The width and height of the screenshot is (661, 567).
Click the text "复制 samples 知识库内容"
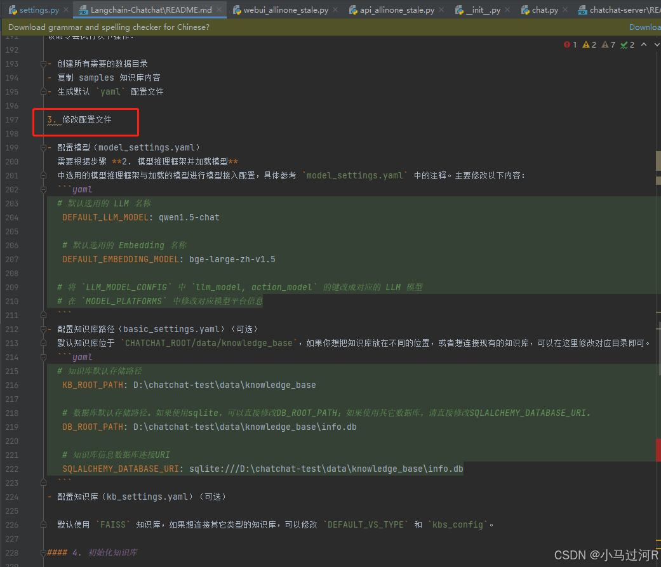pos(109,77)
